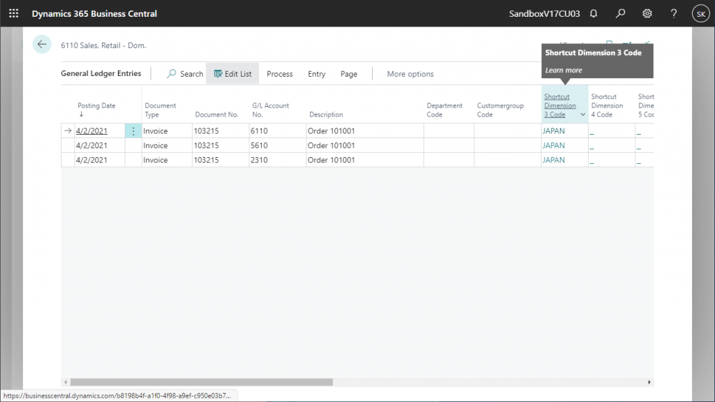Open the Settings gear

click(647, 14)
